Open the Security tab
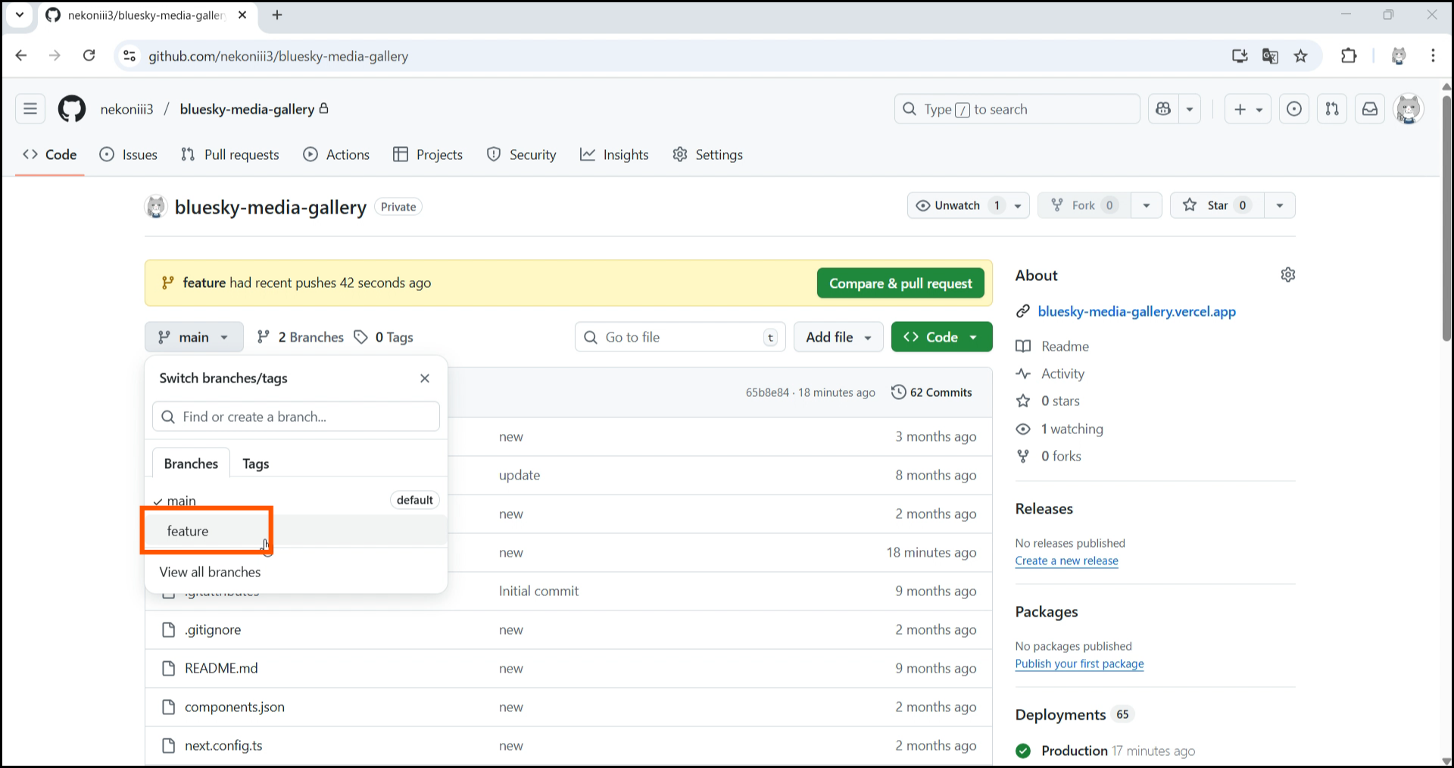 coord(521,155)
